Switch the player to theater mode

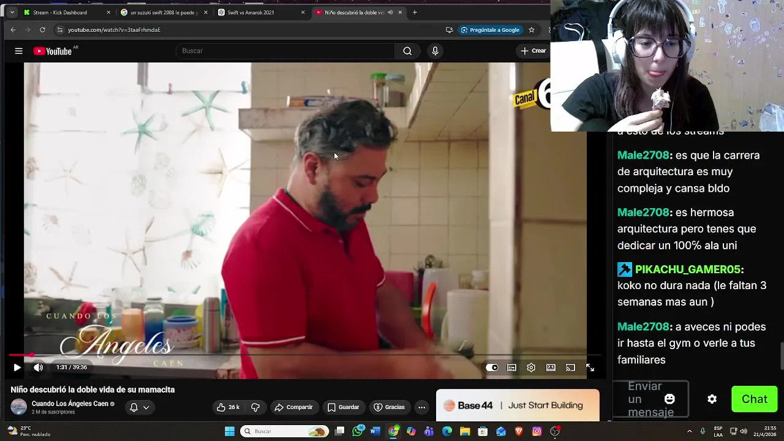click(551, 367)
